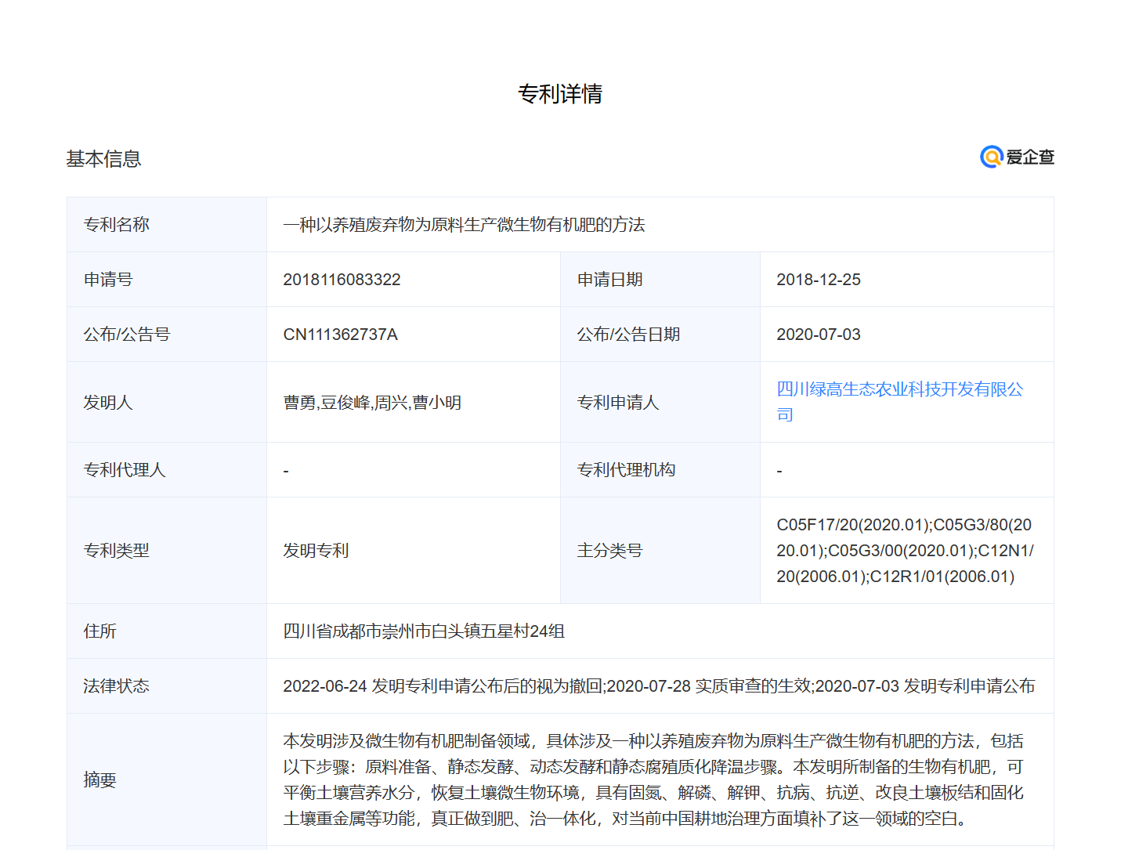
Task: Click the 主分类号 field label
Action: (x=609, y=551)
